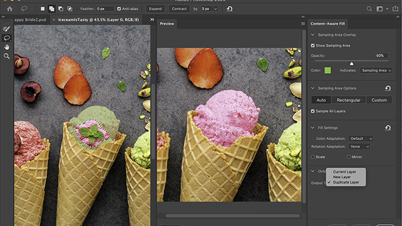Collapse the Sampling Area Options section
Screen dimensions: 402x226
(x=312, y=88)
